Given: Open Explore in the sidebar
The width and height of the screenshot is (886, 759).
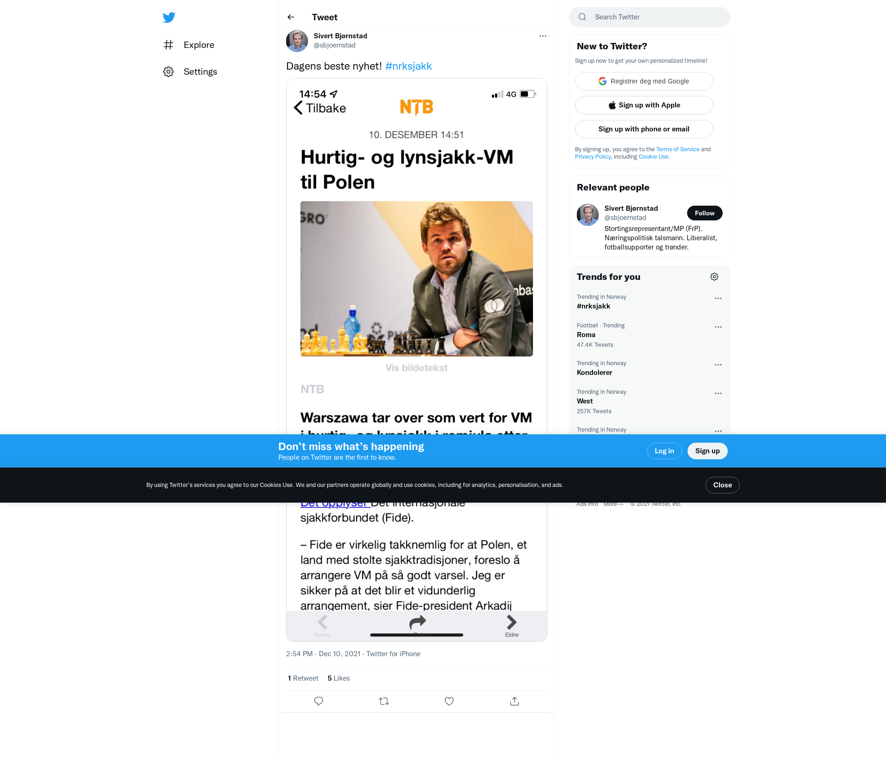Looking at the screenshot, I should coord(189,45).
